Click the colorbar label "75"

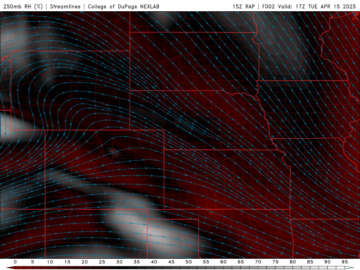pos(275,262)
